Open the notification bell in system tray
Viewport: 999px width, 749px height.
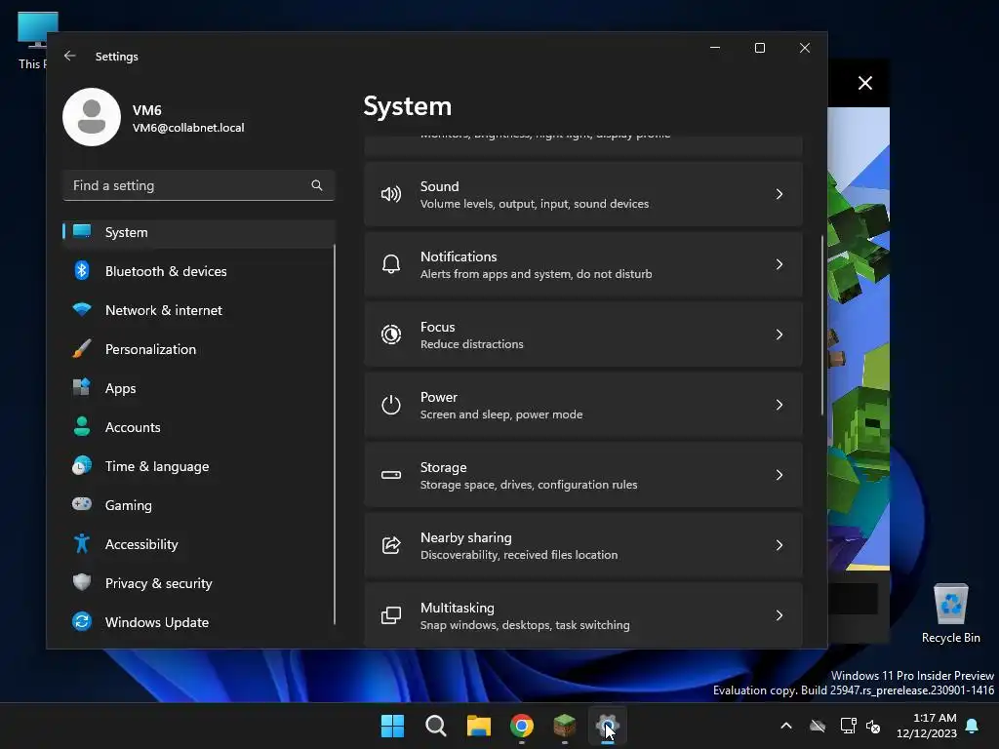[x=972, y=726]
